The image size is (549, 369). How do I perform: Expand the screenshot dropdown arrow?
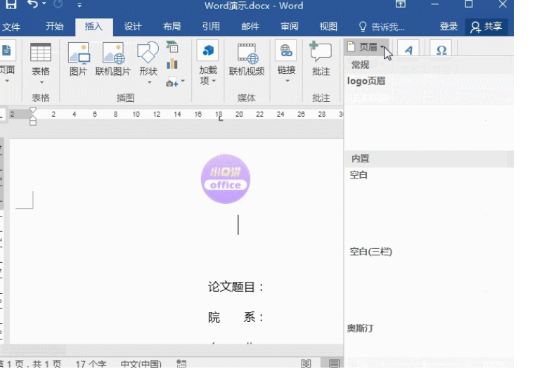pos(183,82)
